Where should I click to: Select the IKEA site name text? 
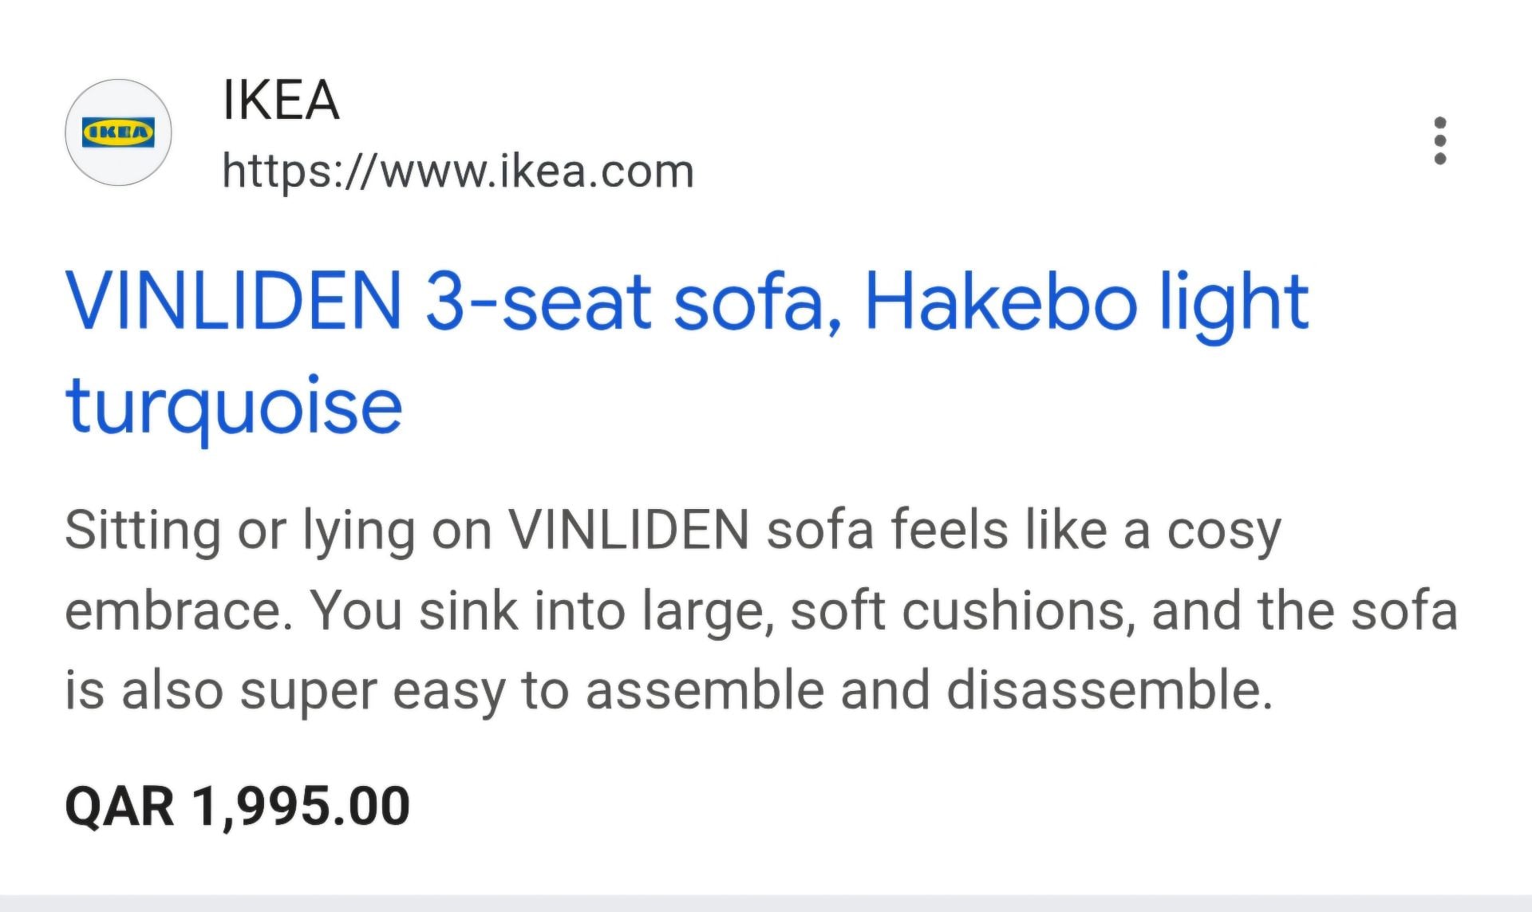coord(281,101)
